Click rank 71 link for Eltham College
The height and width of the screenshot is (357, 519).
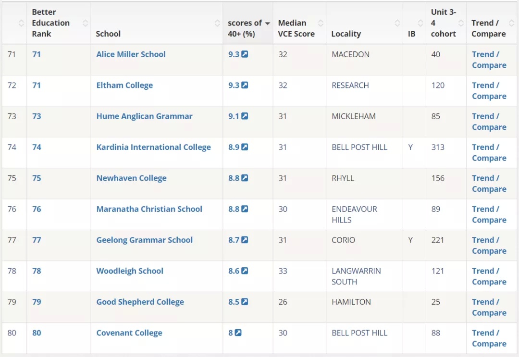[x=37, y=85]
